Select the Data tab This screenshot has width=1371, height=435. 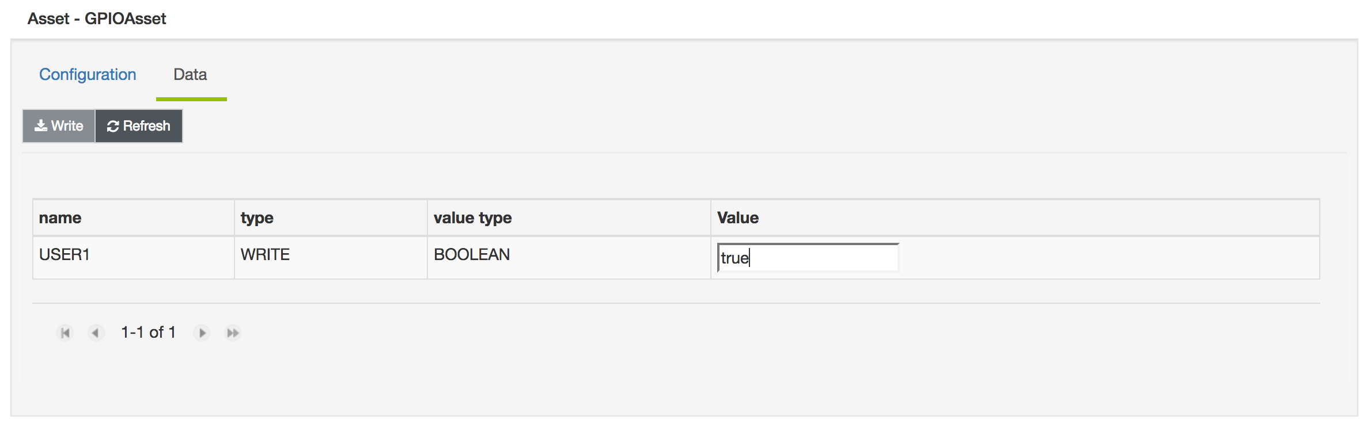[190, 75]
